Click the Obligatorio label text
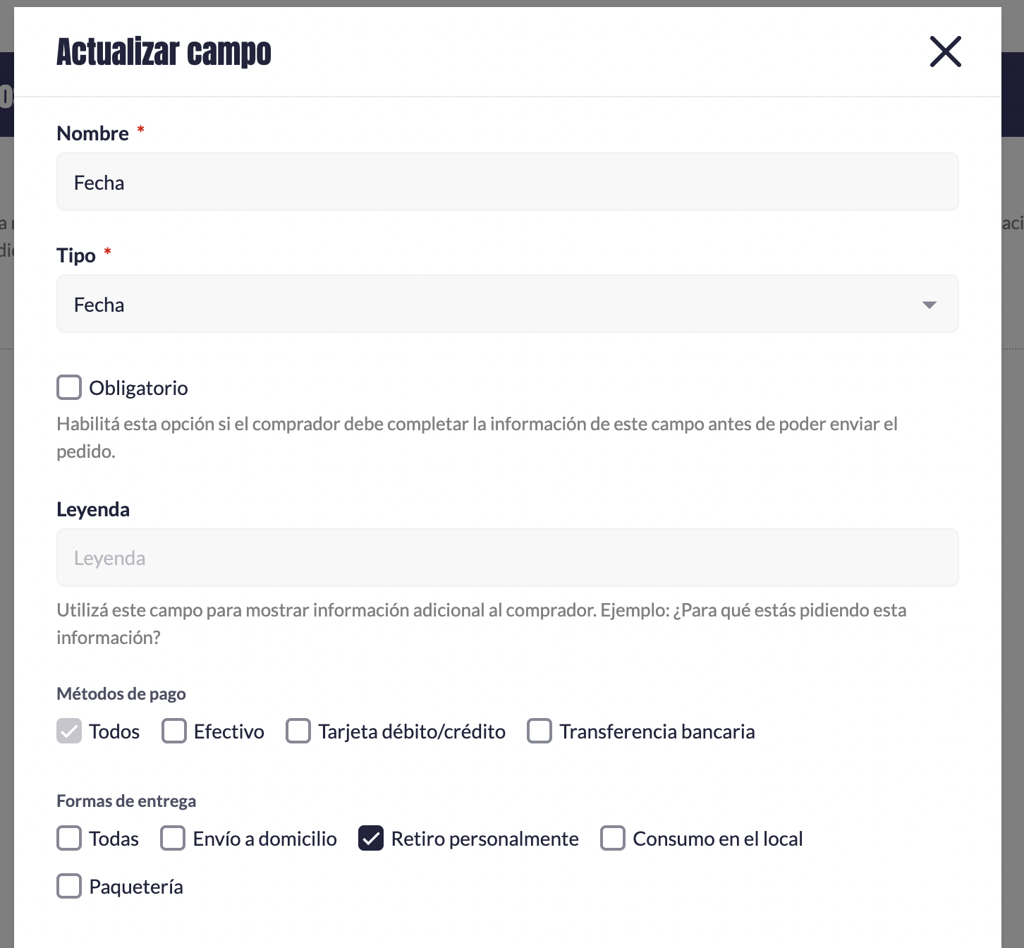Viewport: 1024px width, 948px height. tap(138, 388)
